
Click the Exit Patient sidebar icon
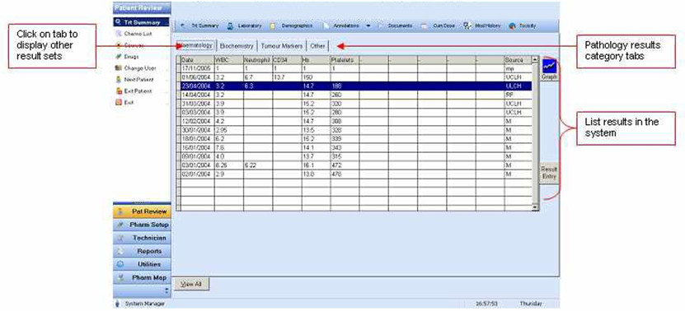tap(118, 91)
